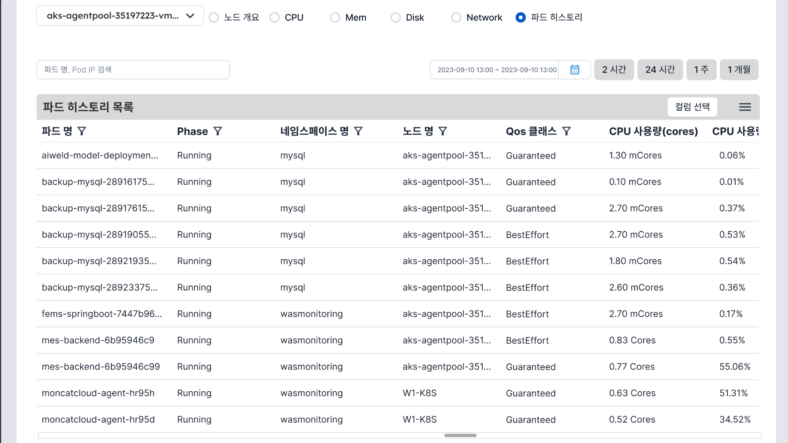Set time range to 24 시간
This screenshot has width=788, height=443.
click(x=660, y=70)
